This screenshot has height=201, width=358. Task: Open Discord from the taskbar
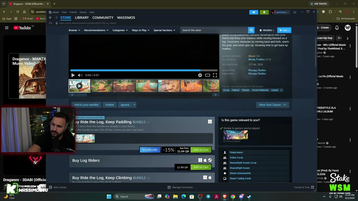point(241,197)
